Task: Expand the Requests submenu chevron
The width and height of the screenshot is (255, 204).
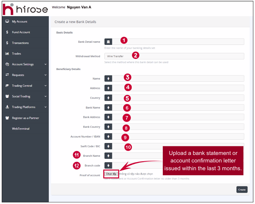Action: point(45,75)
